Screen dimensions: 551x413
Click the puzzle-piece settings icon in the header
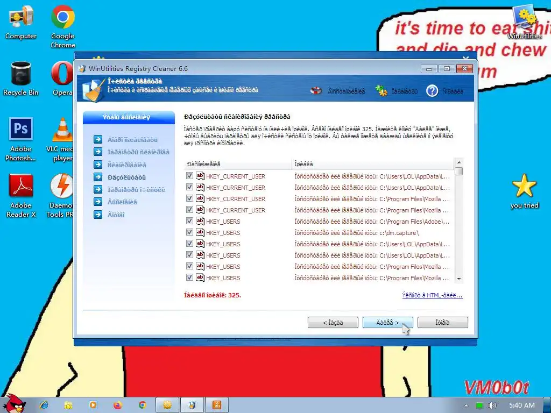tap(381, 91)
